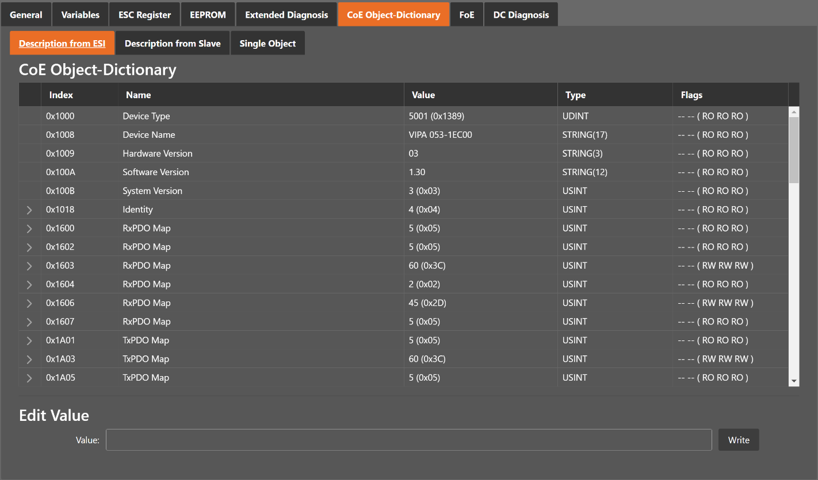Screen dimensions: 818x480
Task: Expand the 0x1603 RxPDO Map entry
Action: tap(29, 266)
